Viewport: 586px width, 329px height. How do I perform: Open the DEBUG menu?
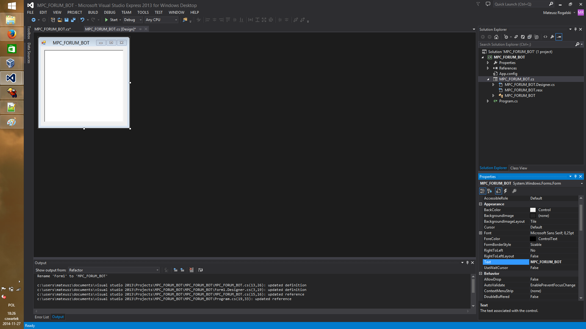tap(110, 12)
